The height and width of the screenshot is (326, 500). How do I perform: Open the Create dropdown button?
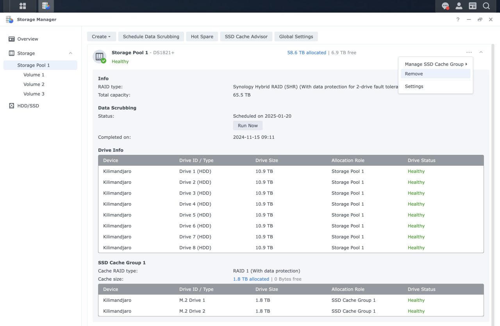[101, 37]
